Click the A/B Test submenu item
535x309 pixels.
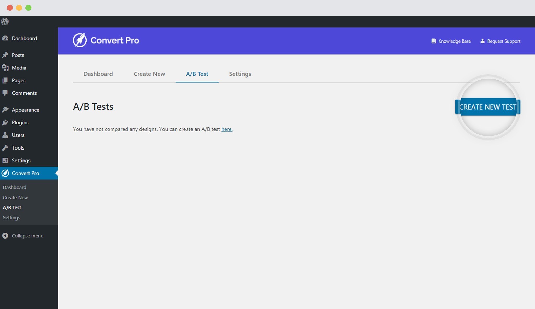coord(12,207)
